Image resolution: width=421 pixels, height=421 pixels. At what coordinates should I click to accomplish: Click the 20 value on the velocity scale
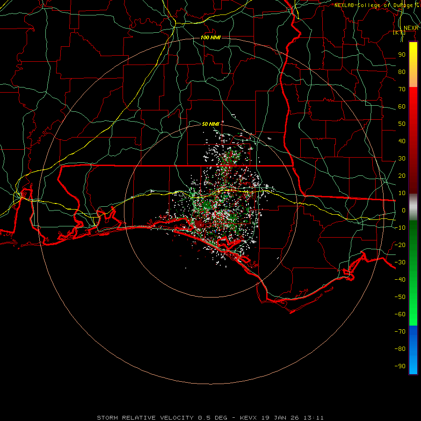402,176
